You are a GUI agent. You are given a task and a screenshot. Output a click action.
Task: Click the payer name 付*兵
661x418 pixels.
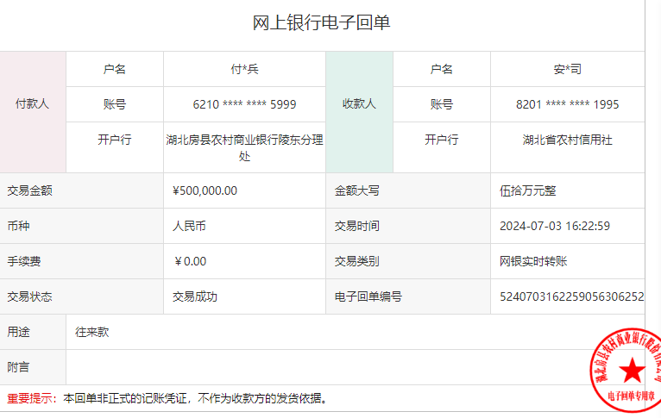(x=244, y=69)
